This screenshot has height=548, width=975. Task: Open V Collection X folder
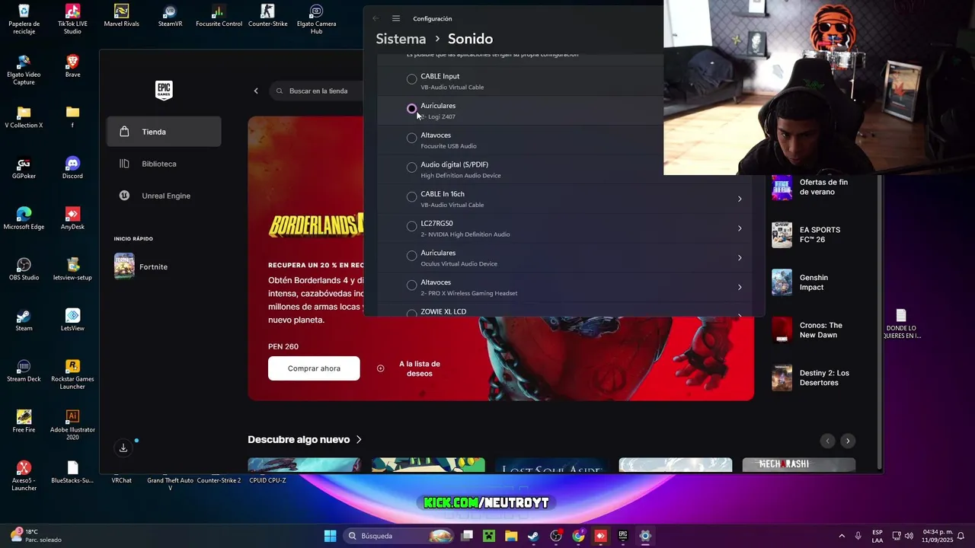pos(24,117)
